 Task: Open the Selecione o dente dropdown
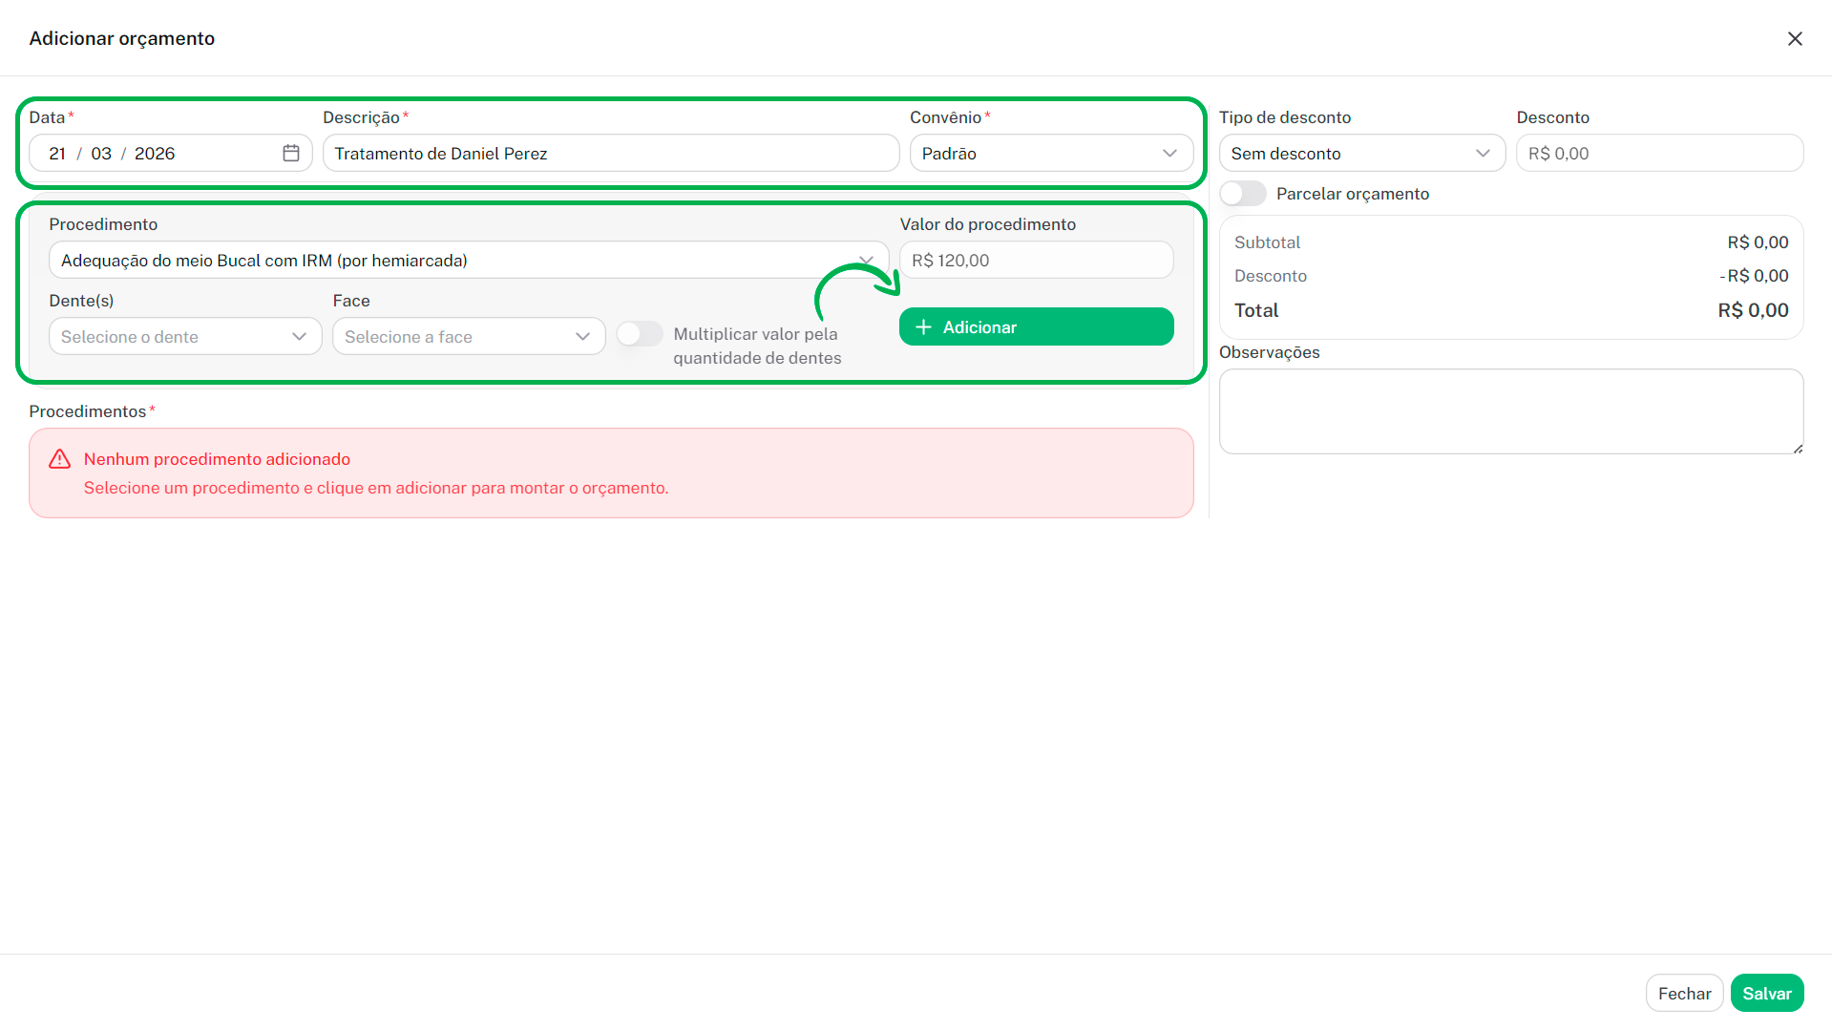(x=185, y=336)
